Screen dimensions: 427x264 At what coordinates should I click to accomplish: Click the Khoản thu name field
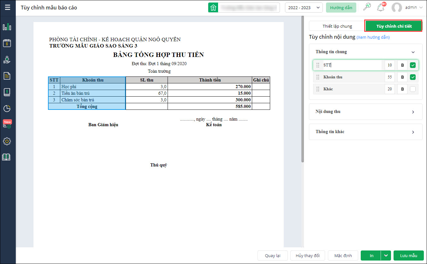pos(352,77)
